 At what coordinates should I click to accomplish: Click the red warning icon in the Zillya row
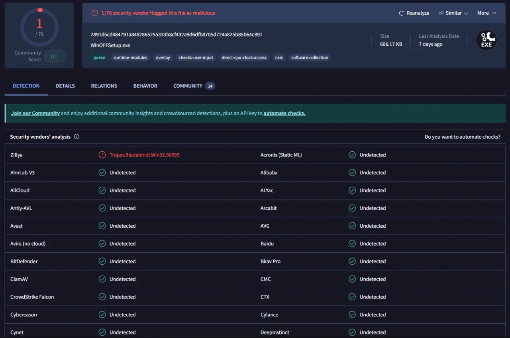102,155
